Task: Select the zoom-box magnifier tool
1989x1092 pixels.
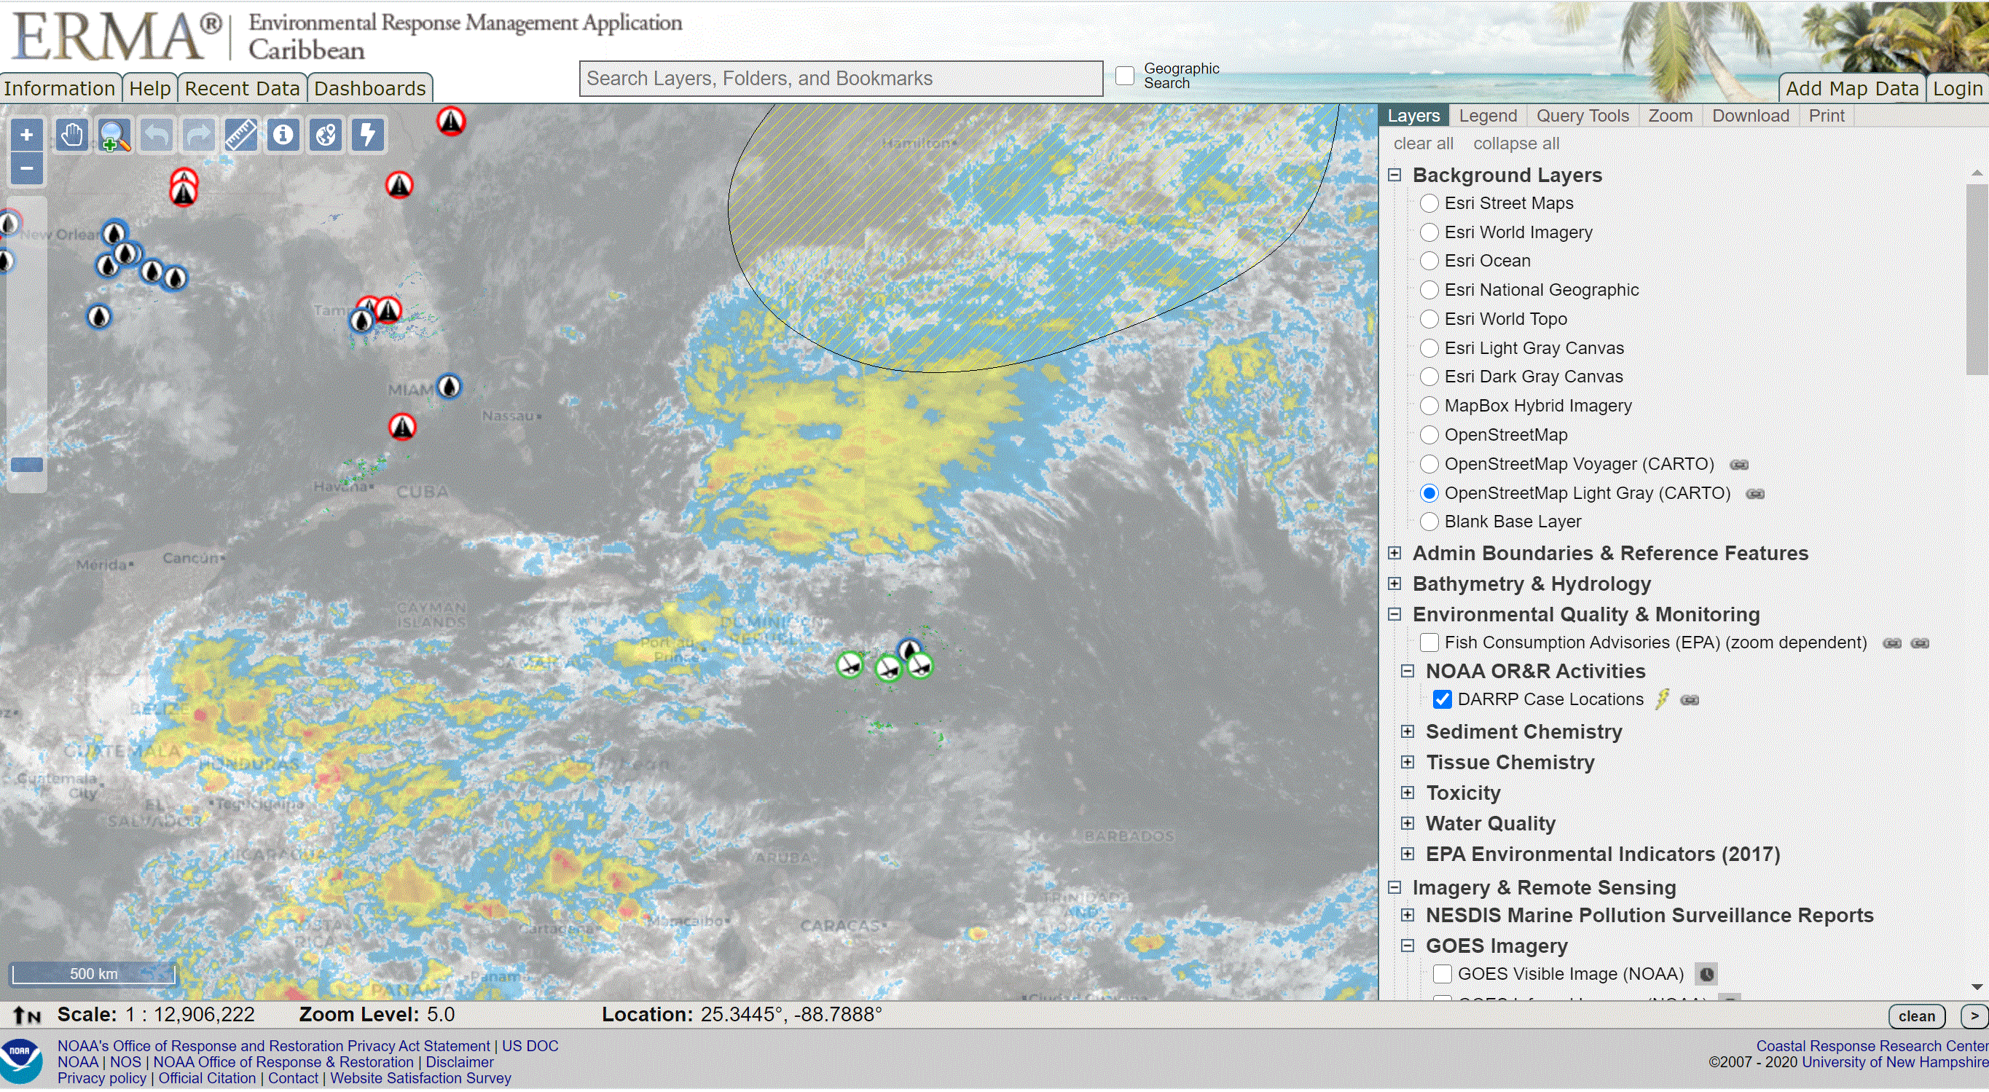Action: click(x=114, y=135)
